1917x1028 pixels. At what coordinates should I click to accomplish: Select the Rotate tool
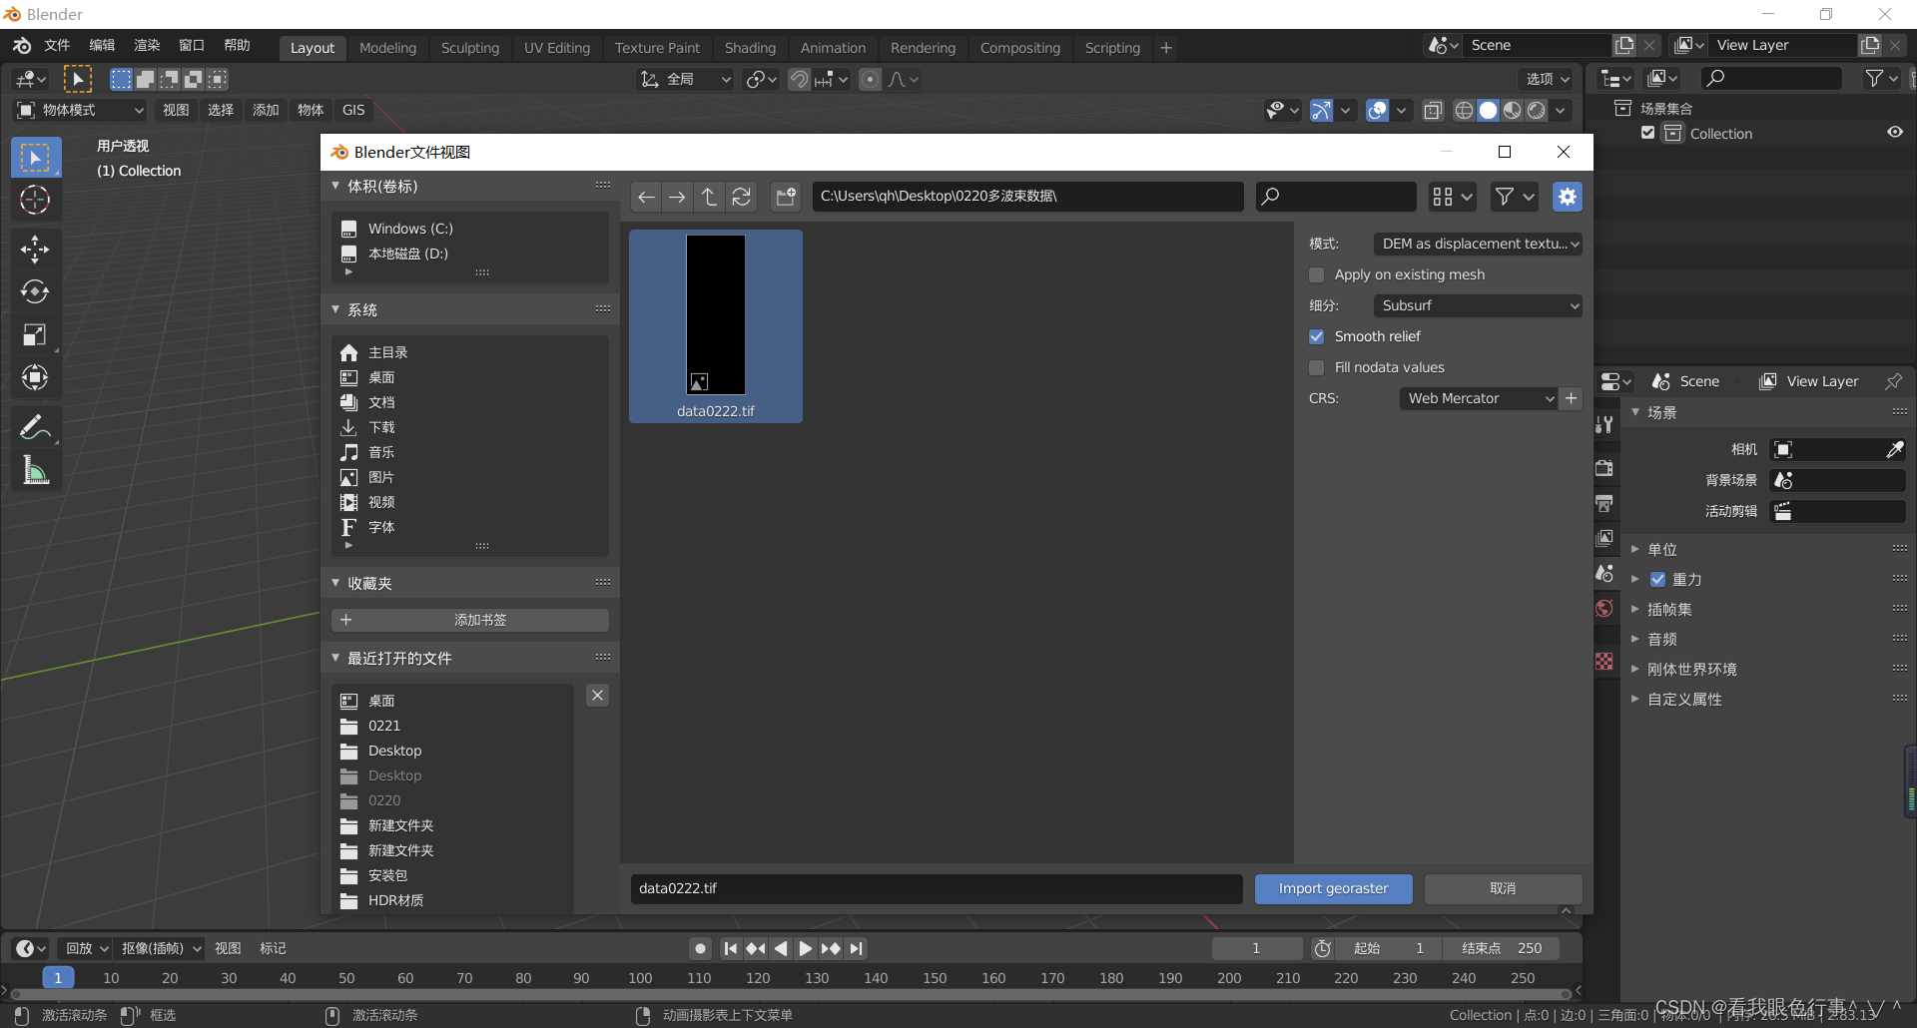click(35, 291)
